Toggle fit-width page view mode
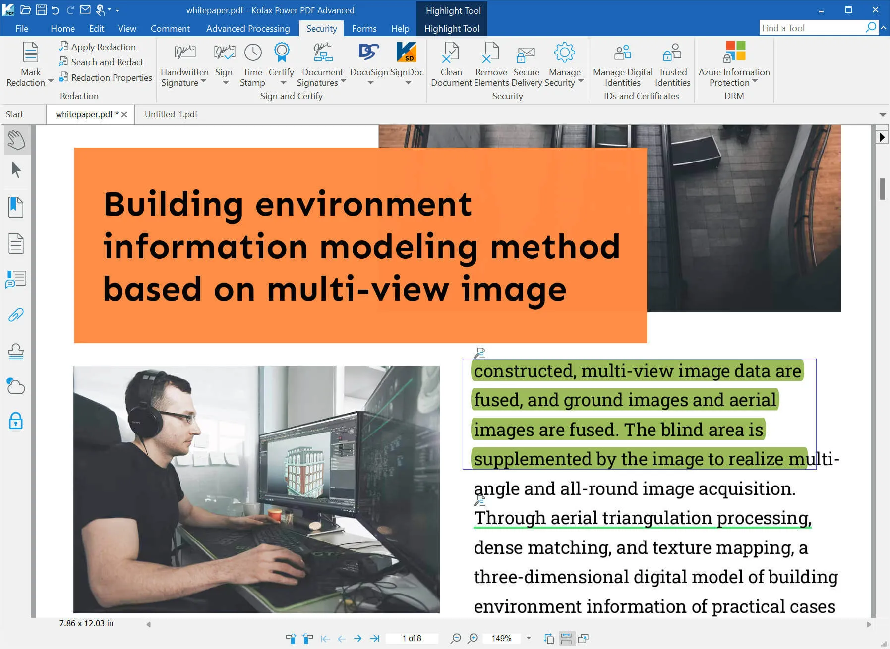The width and height of the screenshot is (890, 649). [x=566, y=638]
